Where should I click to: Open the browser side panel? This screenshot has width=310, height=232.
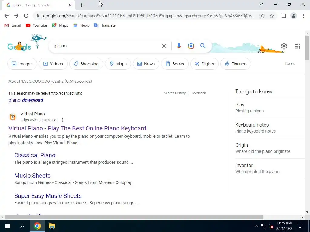(284, 16)
